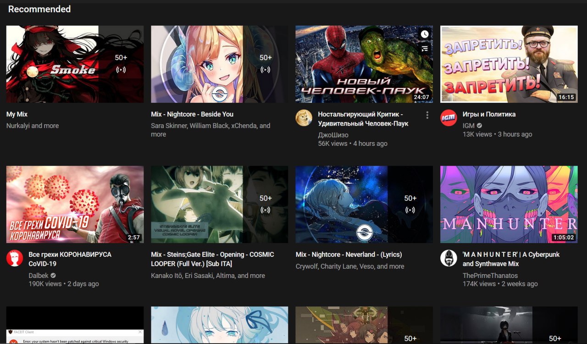Click '174K views • 2 weeks ago' text
587x344 pixels.
[500, 284]
